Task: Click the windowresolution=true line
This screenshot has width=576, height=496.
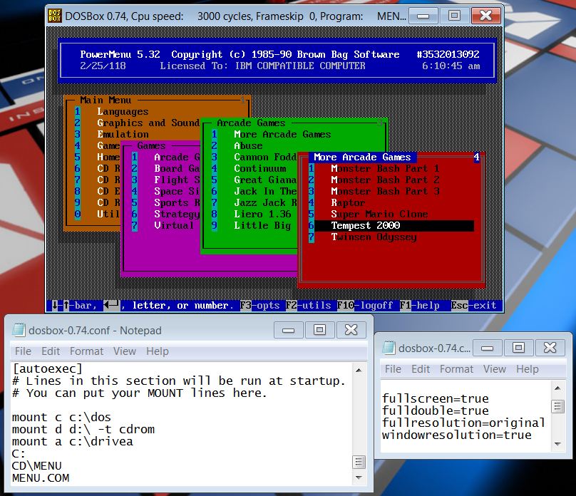Action: [457, 435]
